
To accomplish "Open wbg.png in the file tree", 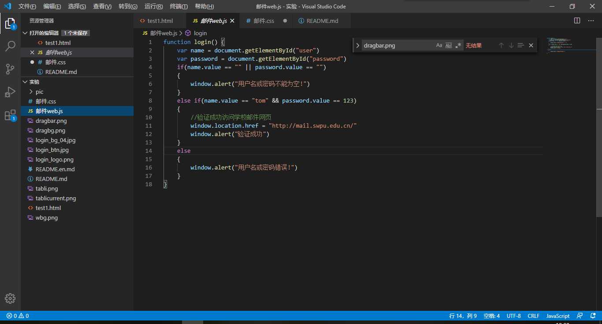I will 77,217.
